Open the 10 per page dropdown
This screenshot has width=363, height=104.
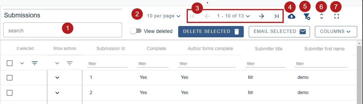coord(164,16)
